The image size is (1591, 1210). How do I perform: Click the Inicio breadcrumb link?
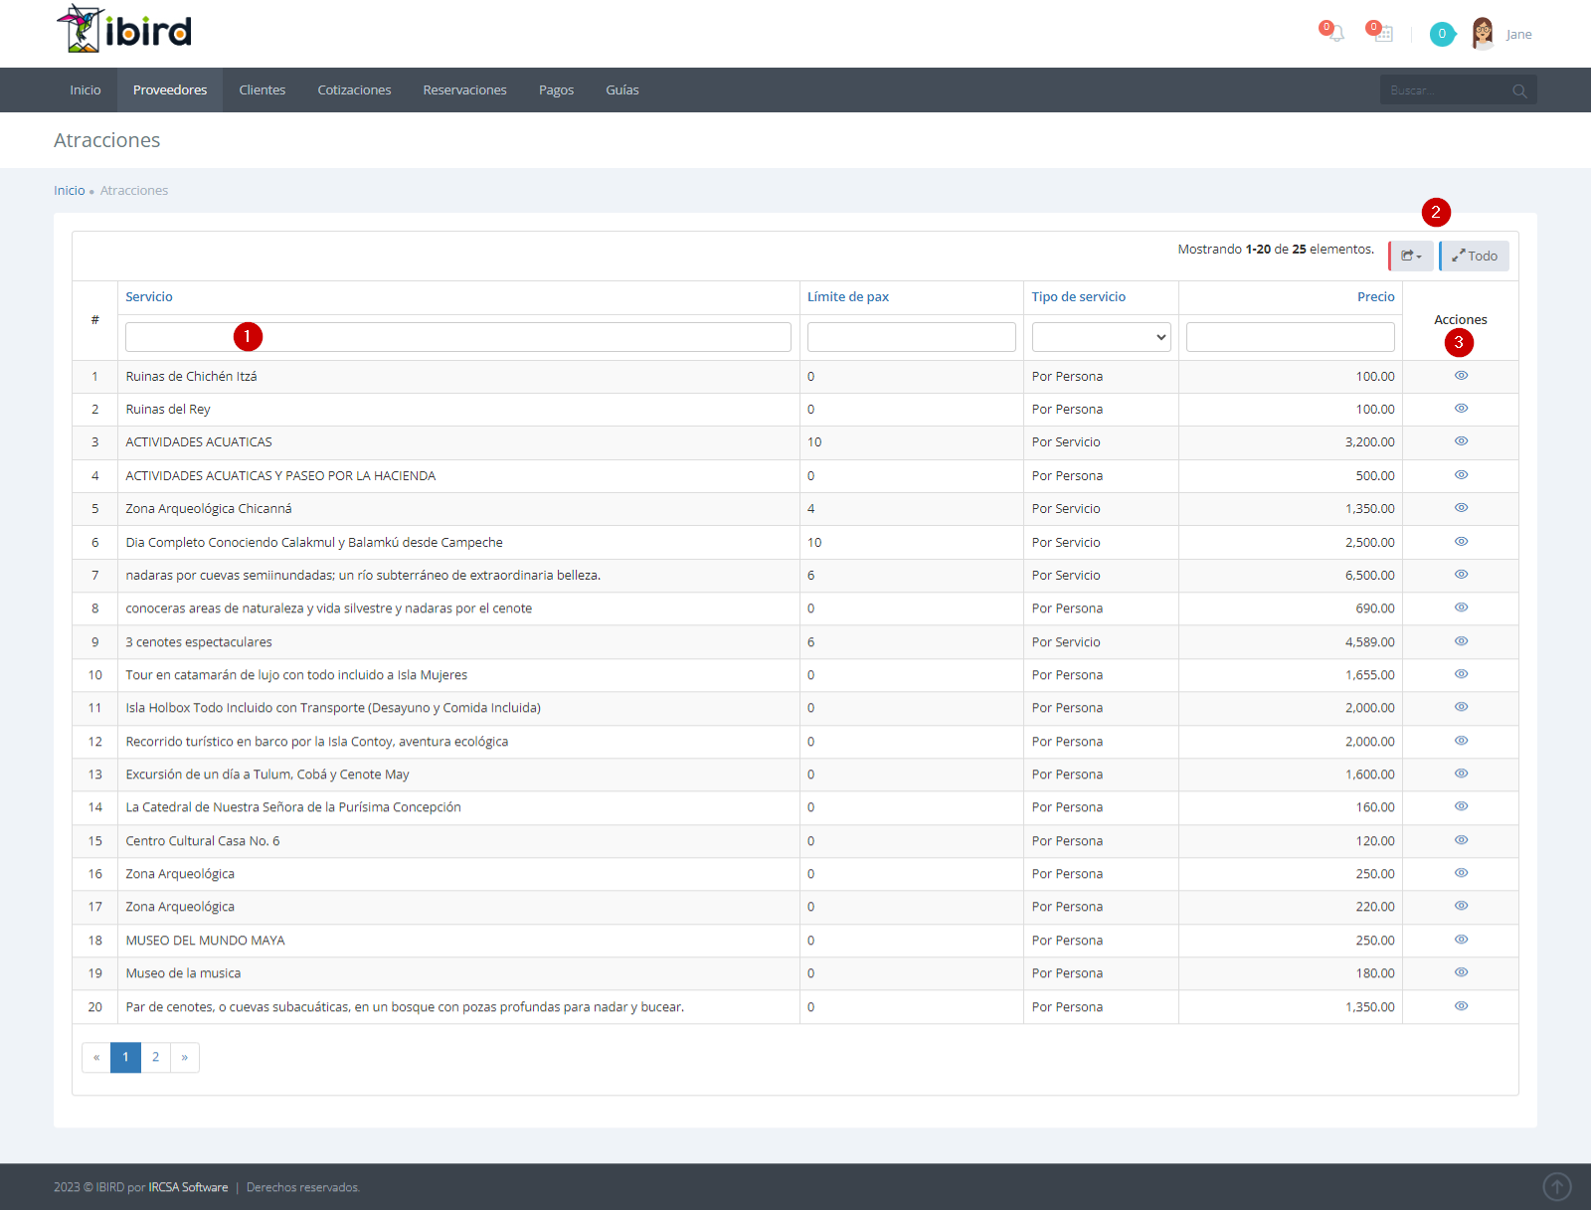[x=70, y=191]
